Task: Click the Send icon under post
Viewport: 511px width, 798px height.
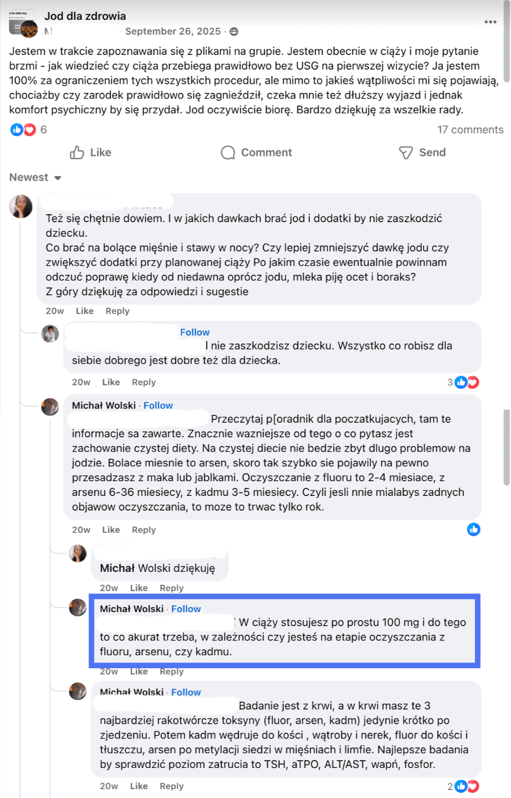Action: [406, 152]
